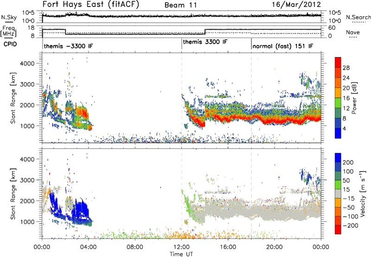The height and width of the screenshot is (257, 371).
Task: Click the date 16/Mar/2012
Action: 296,4
